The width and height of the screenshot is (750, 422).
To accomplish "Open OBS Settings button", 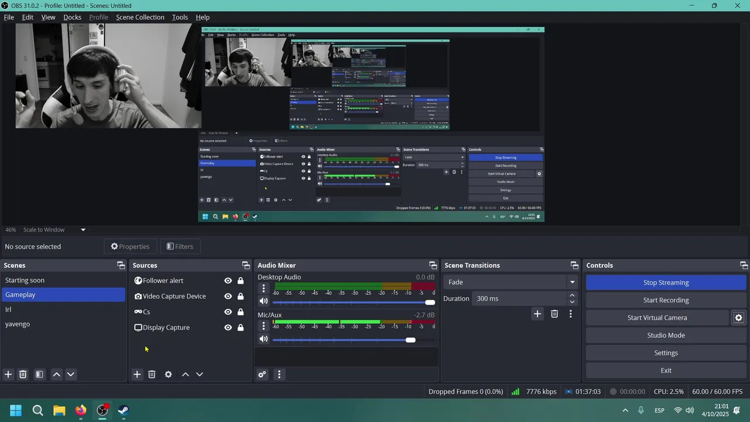I will [x=666, y=353].
